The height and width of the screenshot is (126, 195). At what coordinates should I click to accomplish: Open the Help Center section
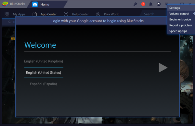[80, 14]
